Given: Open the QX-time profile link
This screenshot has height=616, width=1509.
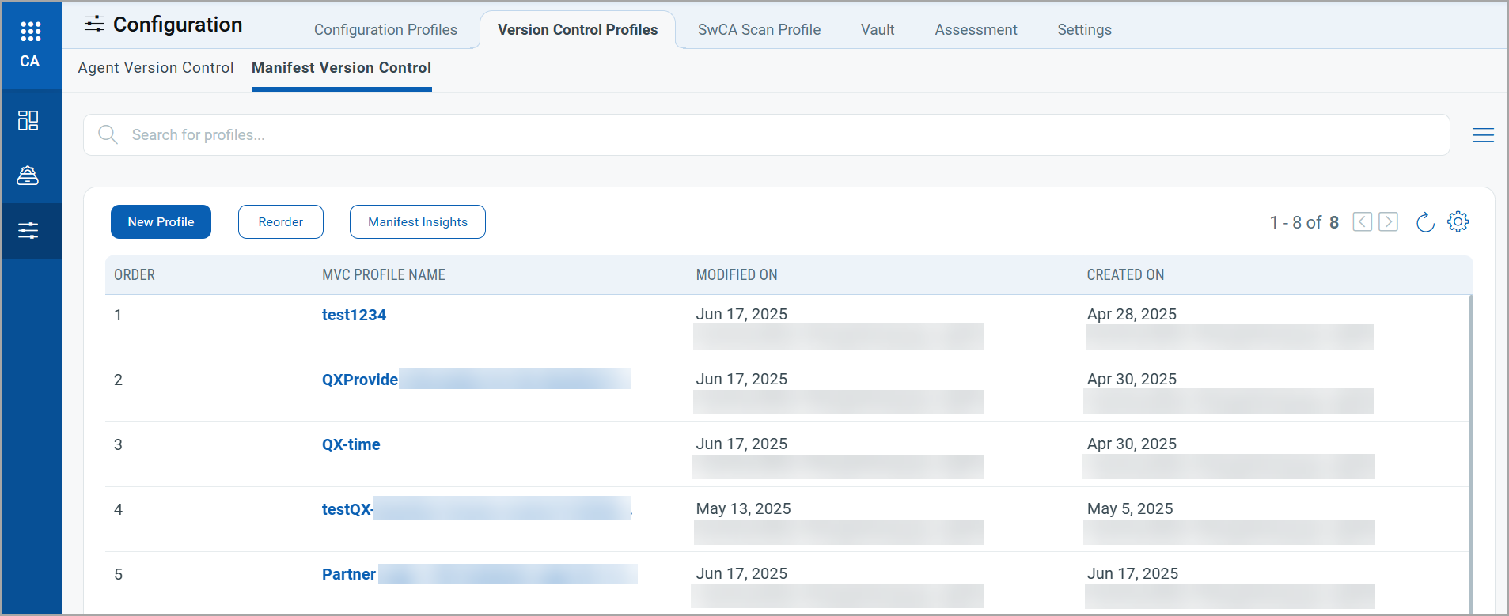Looking at the screenshot, I should tap(351, 444).
